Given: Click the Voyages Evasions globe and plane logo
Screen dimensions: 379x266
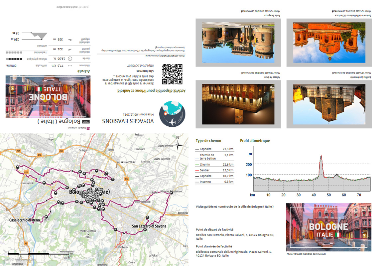Looking at the screenshot, I should tap(172, 114).
